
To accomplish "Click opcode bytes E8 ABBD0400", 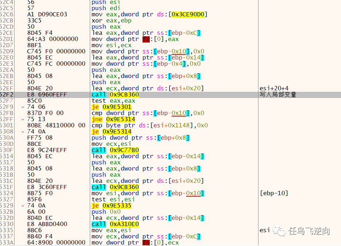I will pos(47,224).
